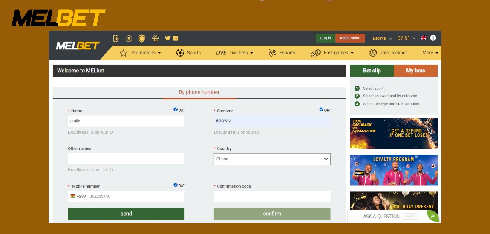Click the 'Welcome to MELbet' heading
The width and height of the screenshot is (490, 234).
81,71
